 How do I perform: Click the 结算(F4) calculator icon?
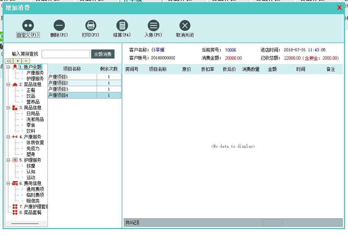(122, 25)
